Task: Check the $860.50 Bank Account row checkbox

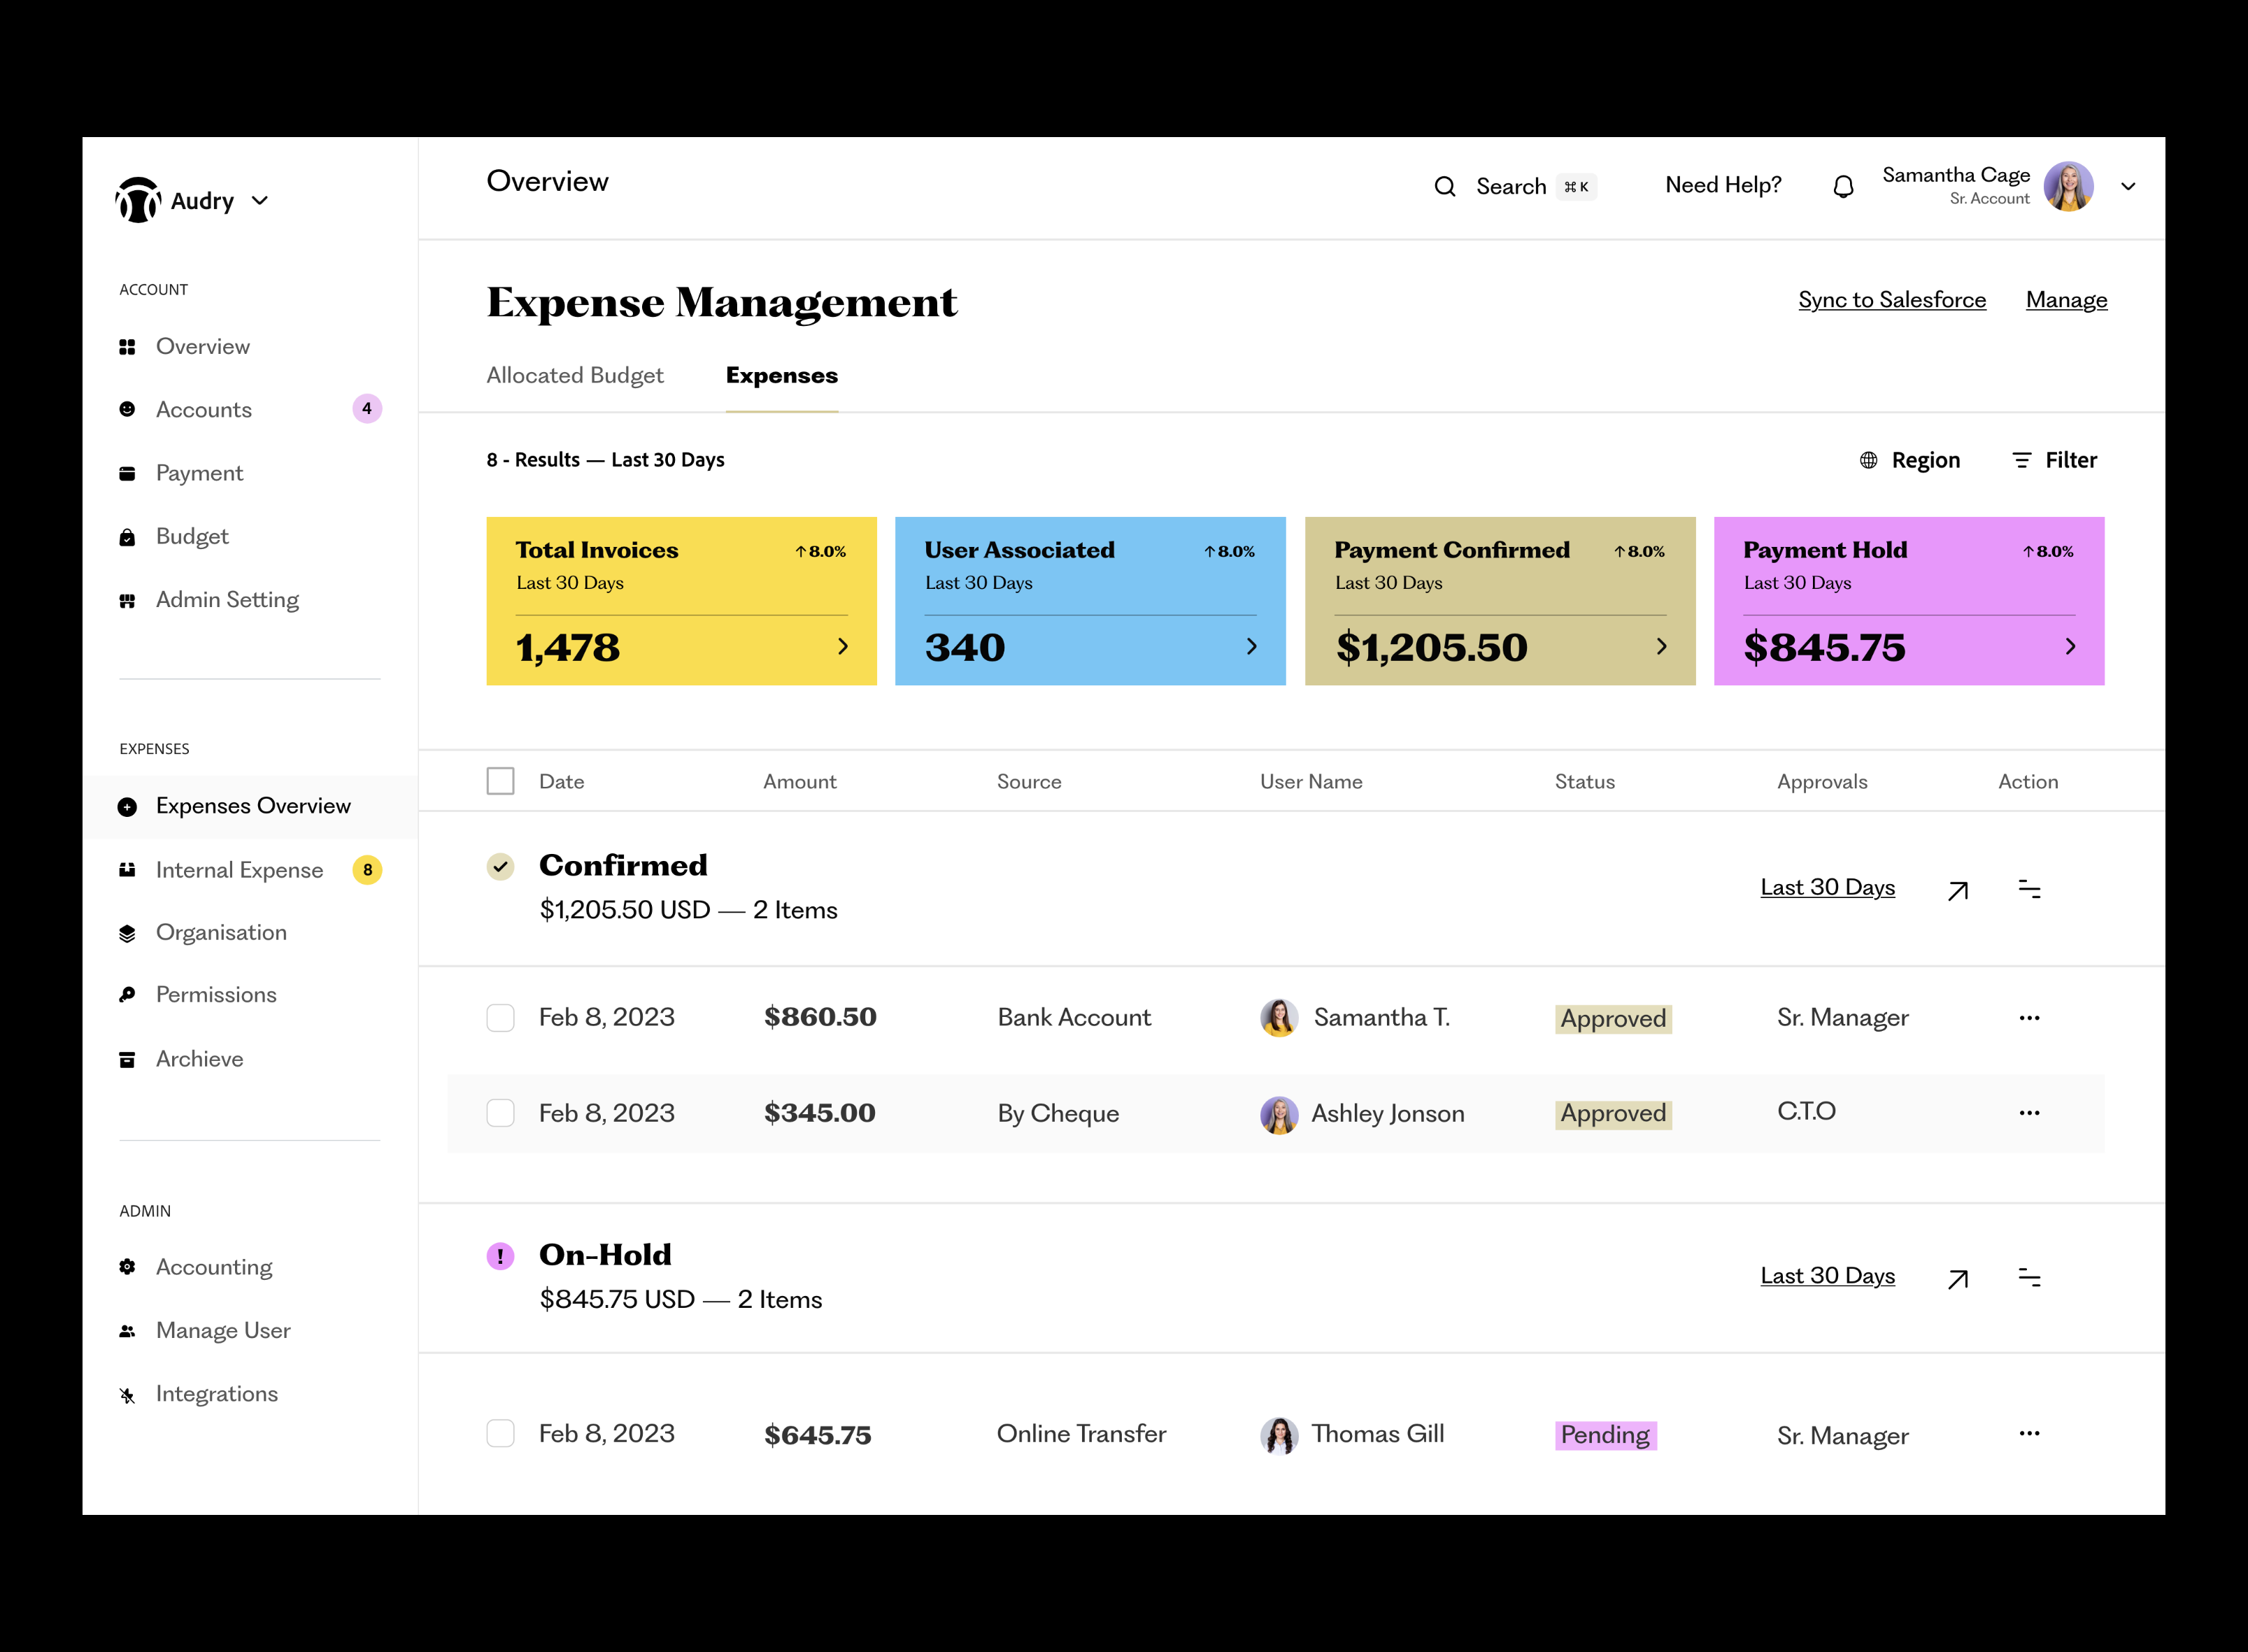Action: (x=500, y=1018)
